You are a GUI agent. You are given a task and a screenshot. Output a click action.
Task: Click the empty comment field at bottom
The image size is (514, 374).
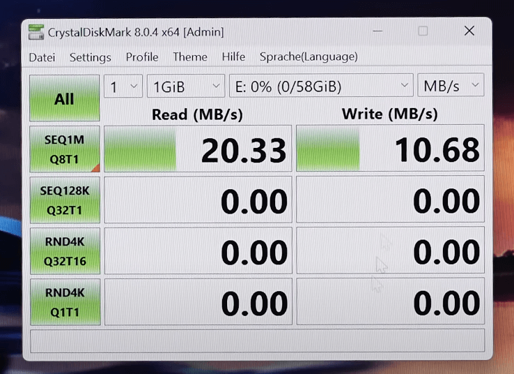pyautogui.click(x=257, y=341)
